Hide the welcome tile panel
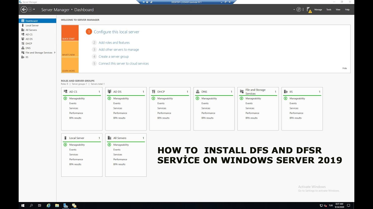 pyautogui.click(x=345, y=68)
